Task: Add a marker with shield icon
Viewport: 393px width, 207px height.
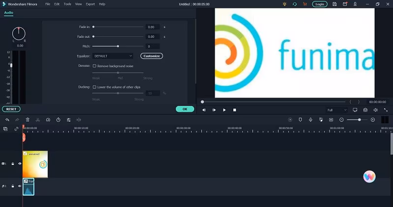Action: click(x=300, y=120)
